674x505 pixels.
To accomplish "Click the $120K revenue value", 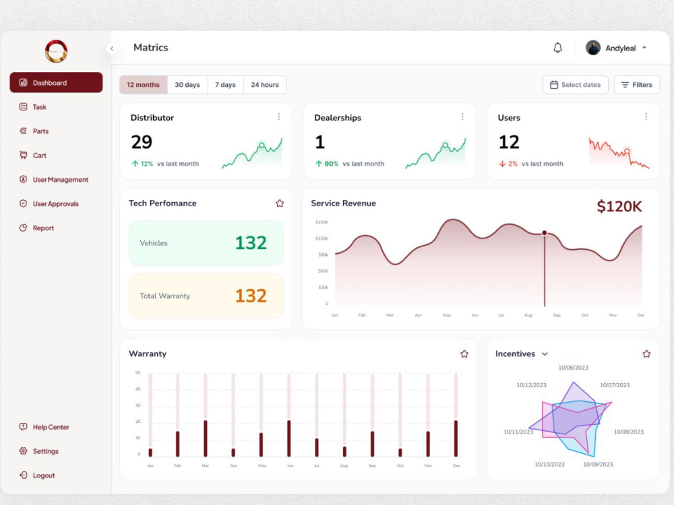I will tap(619, 207).
